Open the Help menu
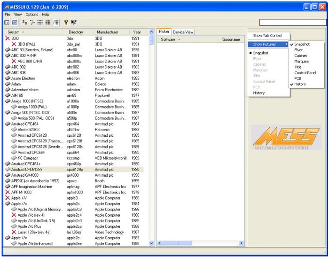This screenshot has height=257, width=329. tap(45, 15)
